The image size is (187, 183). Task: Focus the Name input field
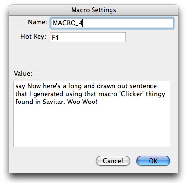(112, 23)
